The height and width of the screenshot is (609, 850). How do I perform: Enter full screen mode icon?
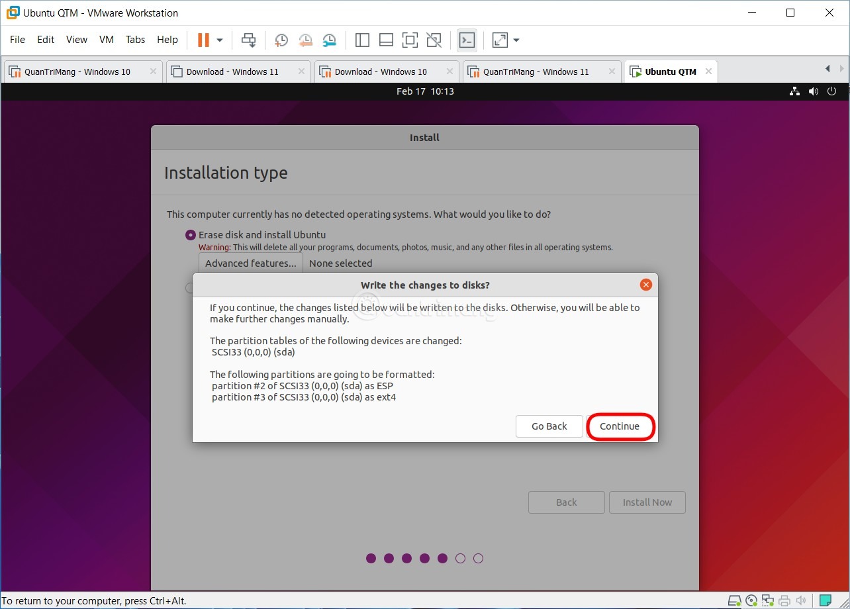410,40
